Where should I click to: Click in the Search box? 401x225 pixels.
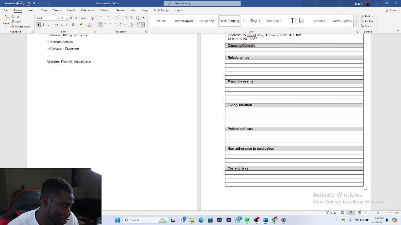coord(202,3)
